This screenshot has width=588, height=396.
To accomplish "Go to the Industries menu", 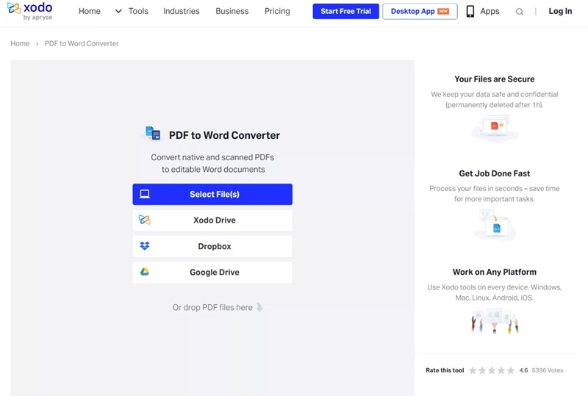I will [x=182, y=11].
